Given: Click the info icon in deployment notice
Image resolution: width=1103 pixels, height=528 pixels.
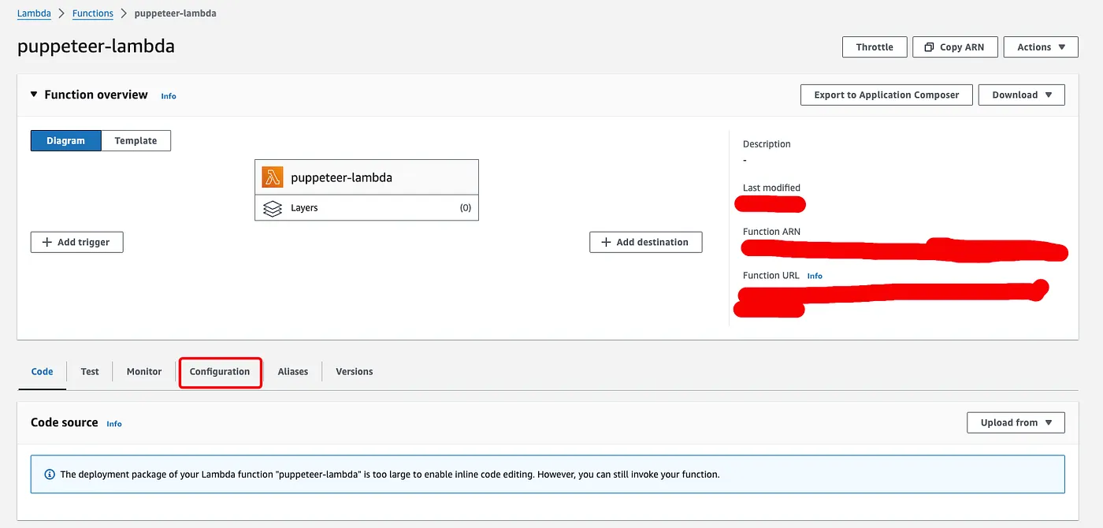Looking at the screenshot, I should [50, 474].
